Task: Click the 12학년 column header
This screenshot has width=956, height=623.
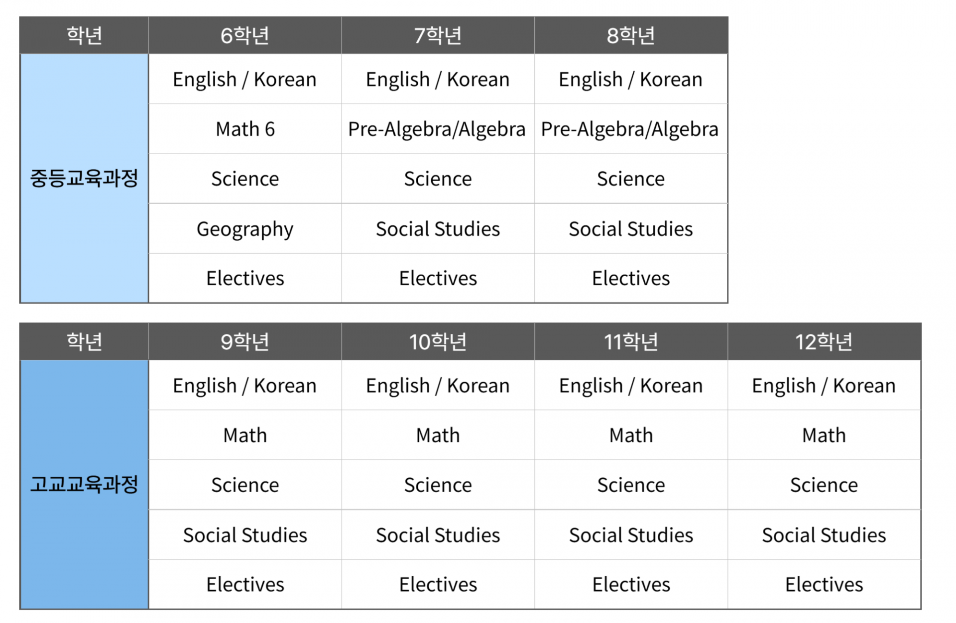Action: [824, 341]
